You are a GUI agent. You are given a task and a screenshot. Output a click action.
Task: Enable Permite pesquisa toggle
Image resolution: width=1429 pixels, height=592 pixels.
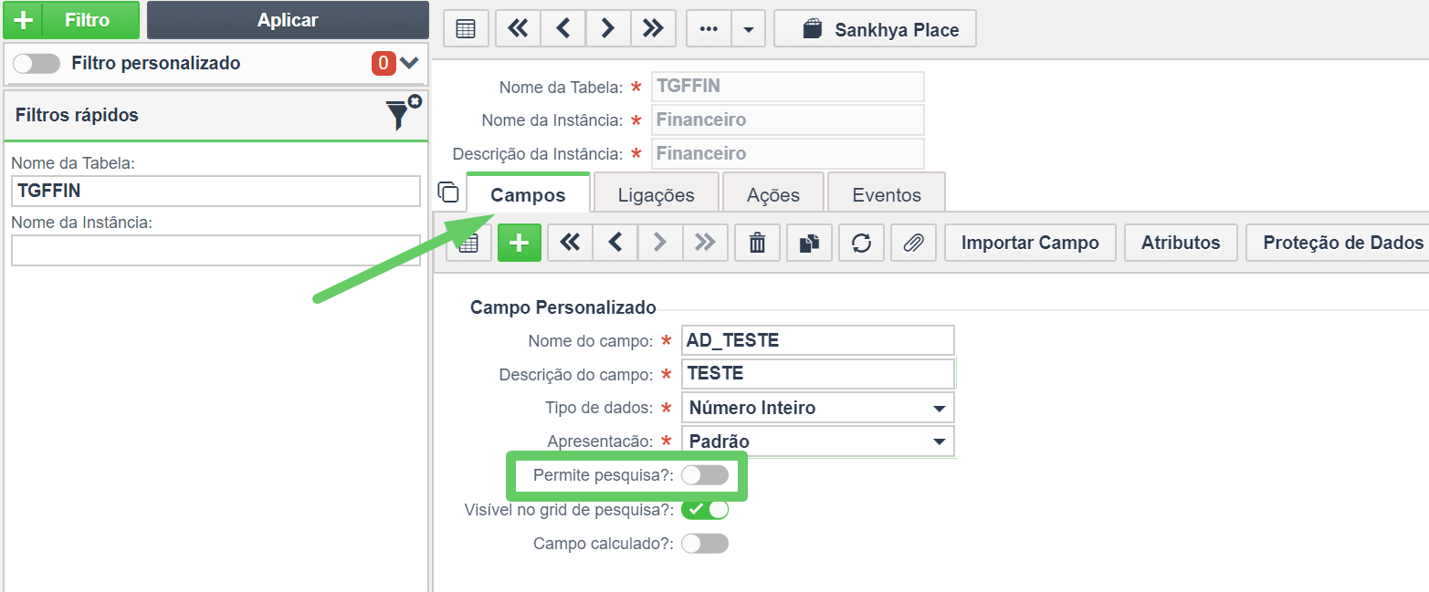[x=705, y=475]
